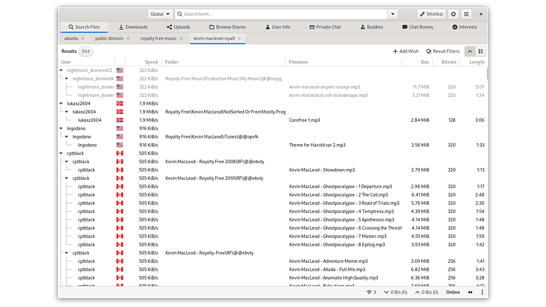
Task: Collapse the legodano top-level user group
Action: coord(61,129)
